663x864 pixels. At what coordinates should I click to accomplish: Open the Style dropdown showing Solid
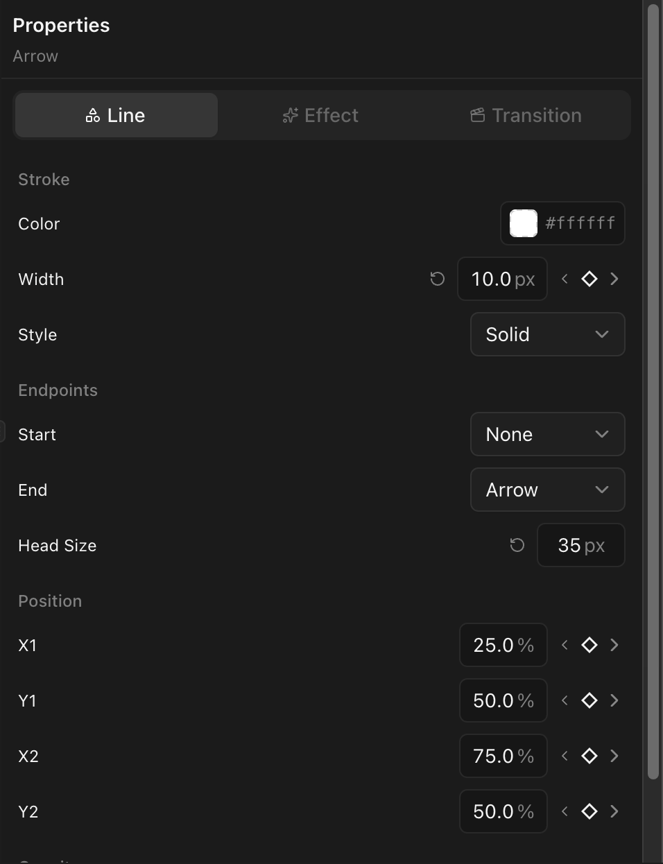pos(547,334)
